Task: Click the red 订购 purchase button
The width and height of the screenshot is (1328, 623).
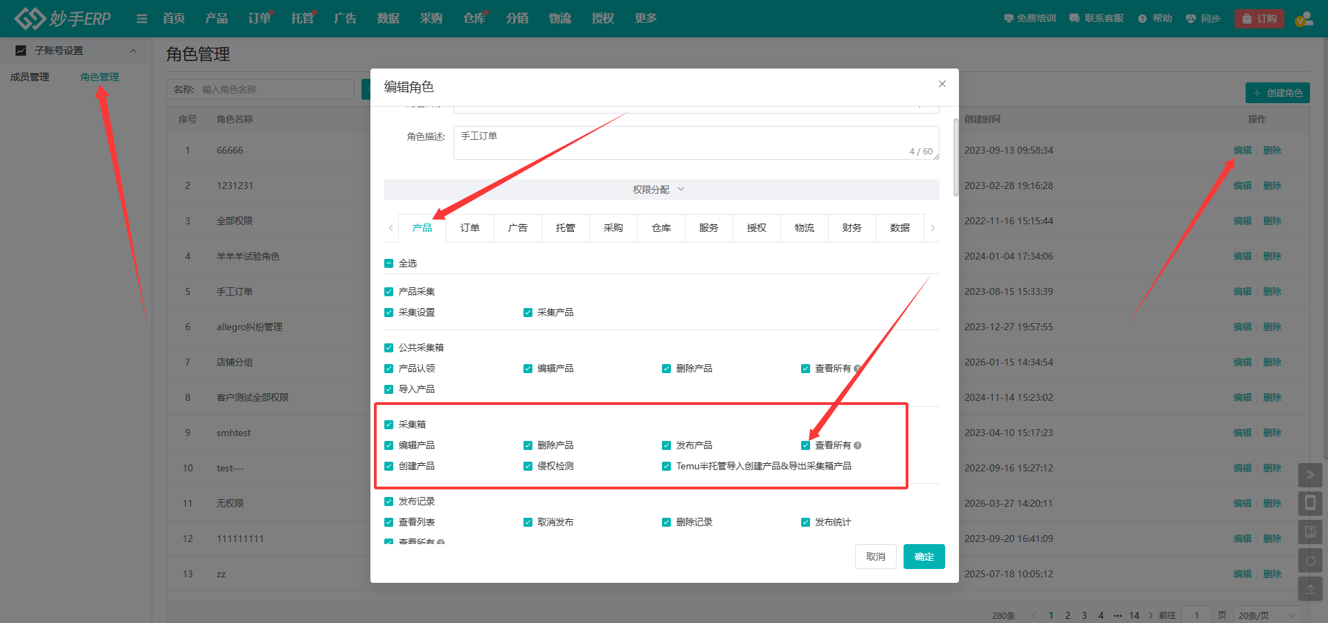Action: coord(1259,19)
